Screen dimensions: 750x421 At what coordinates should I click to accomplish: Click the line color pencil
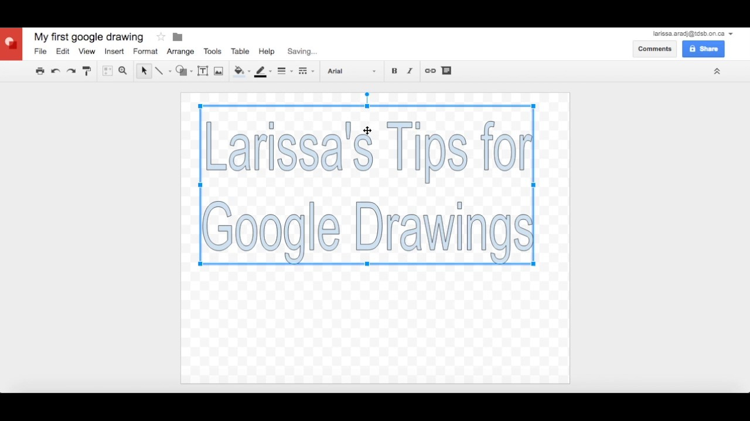coord(261,71)
